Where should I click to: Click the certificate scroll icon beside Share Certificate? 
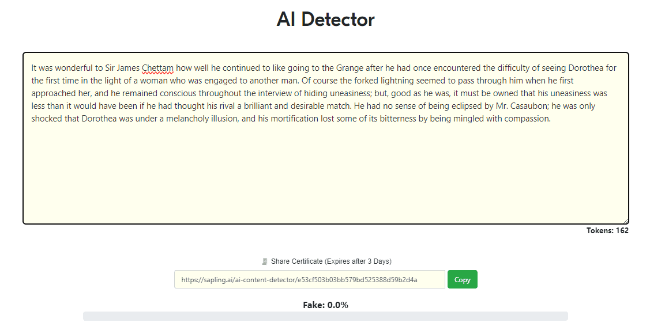coord(265,261)
